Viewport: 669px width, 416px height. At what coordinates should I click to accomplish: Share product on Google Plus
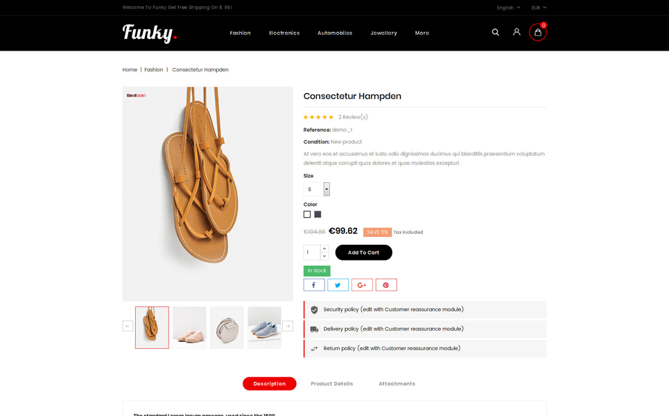click(x=362, y=285)
